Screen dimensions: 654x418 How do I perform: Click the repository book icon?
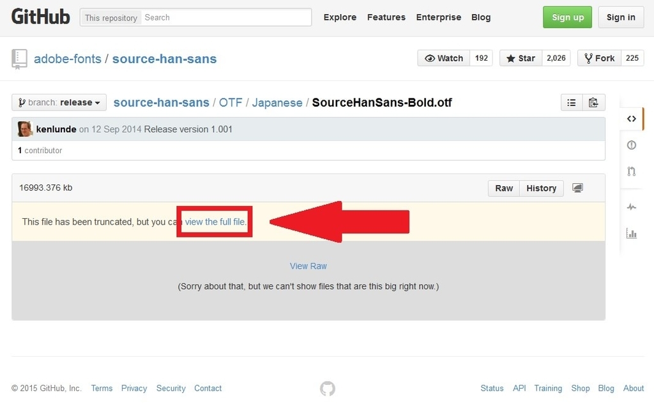(x=19, y=59)
